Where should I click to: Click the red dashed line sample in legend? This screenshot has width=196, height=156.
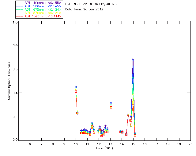[x=20, y=16]
